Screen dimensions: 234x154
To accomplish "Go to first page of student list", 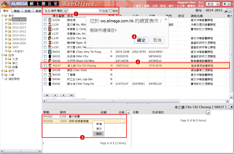I will [x=47, y=95].
